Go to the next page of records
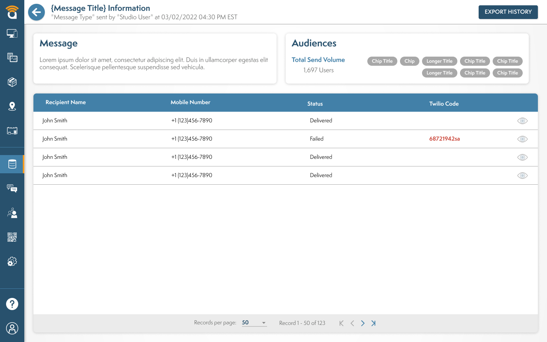Screen dimensions: 547x342 [363, 323]
